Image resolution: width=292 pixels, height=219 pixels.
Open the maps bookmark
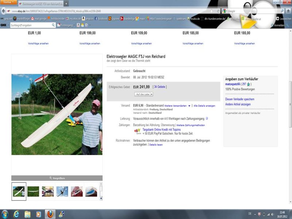[x=141, y=19]
